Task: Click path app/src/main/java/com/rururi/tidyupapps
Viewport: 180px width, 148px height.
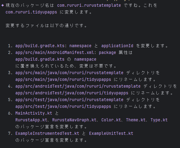Action: point(63,79)
